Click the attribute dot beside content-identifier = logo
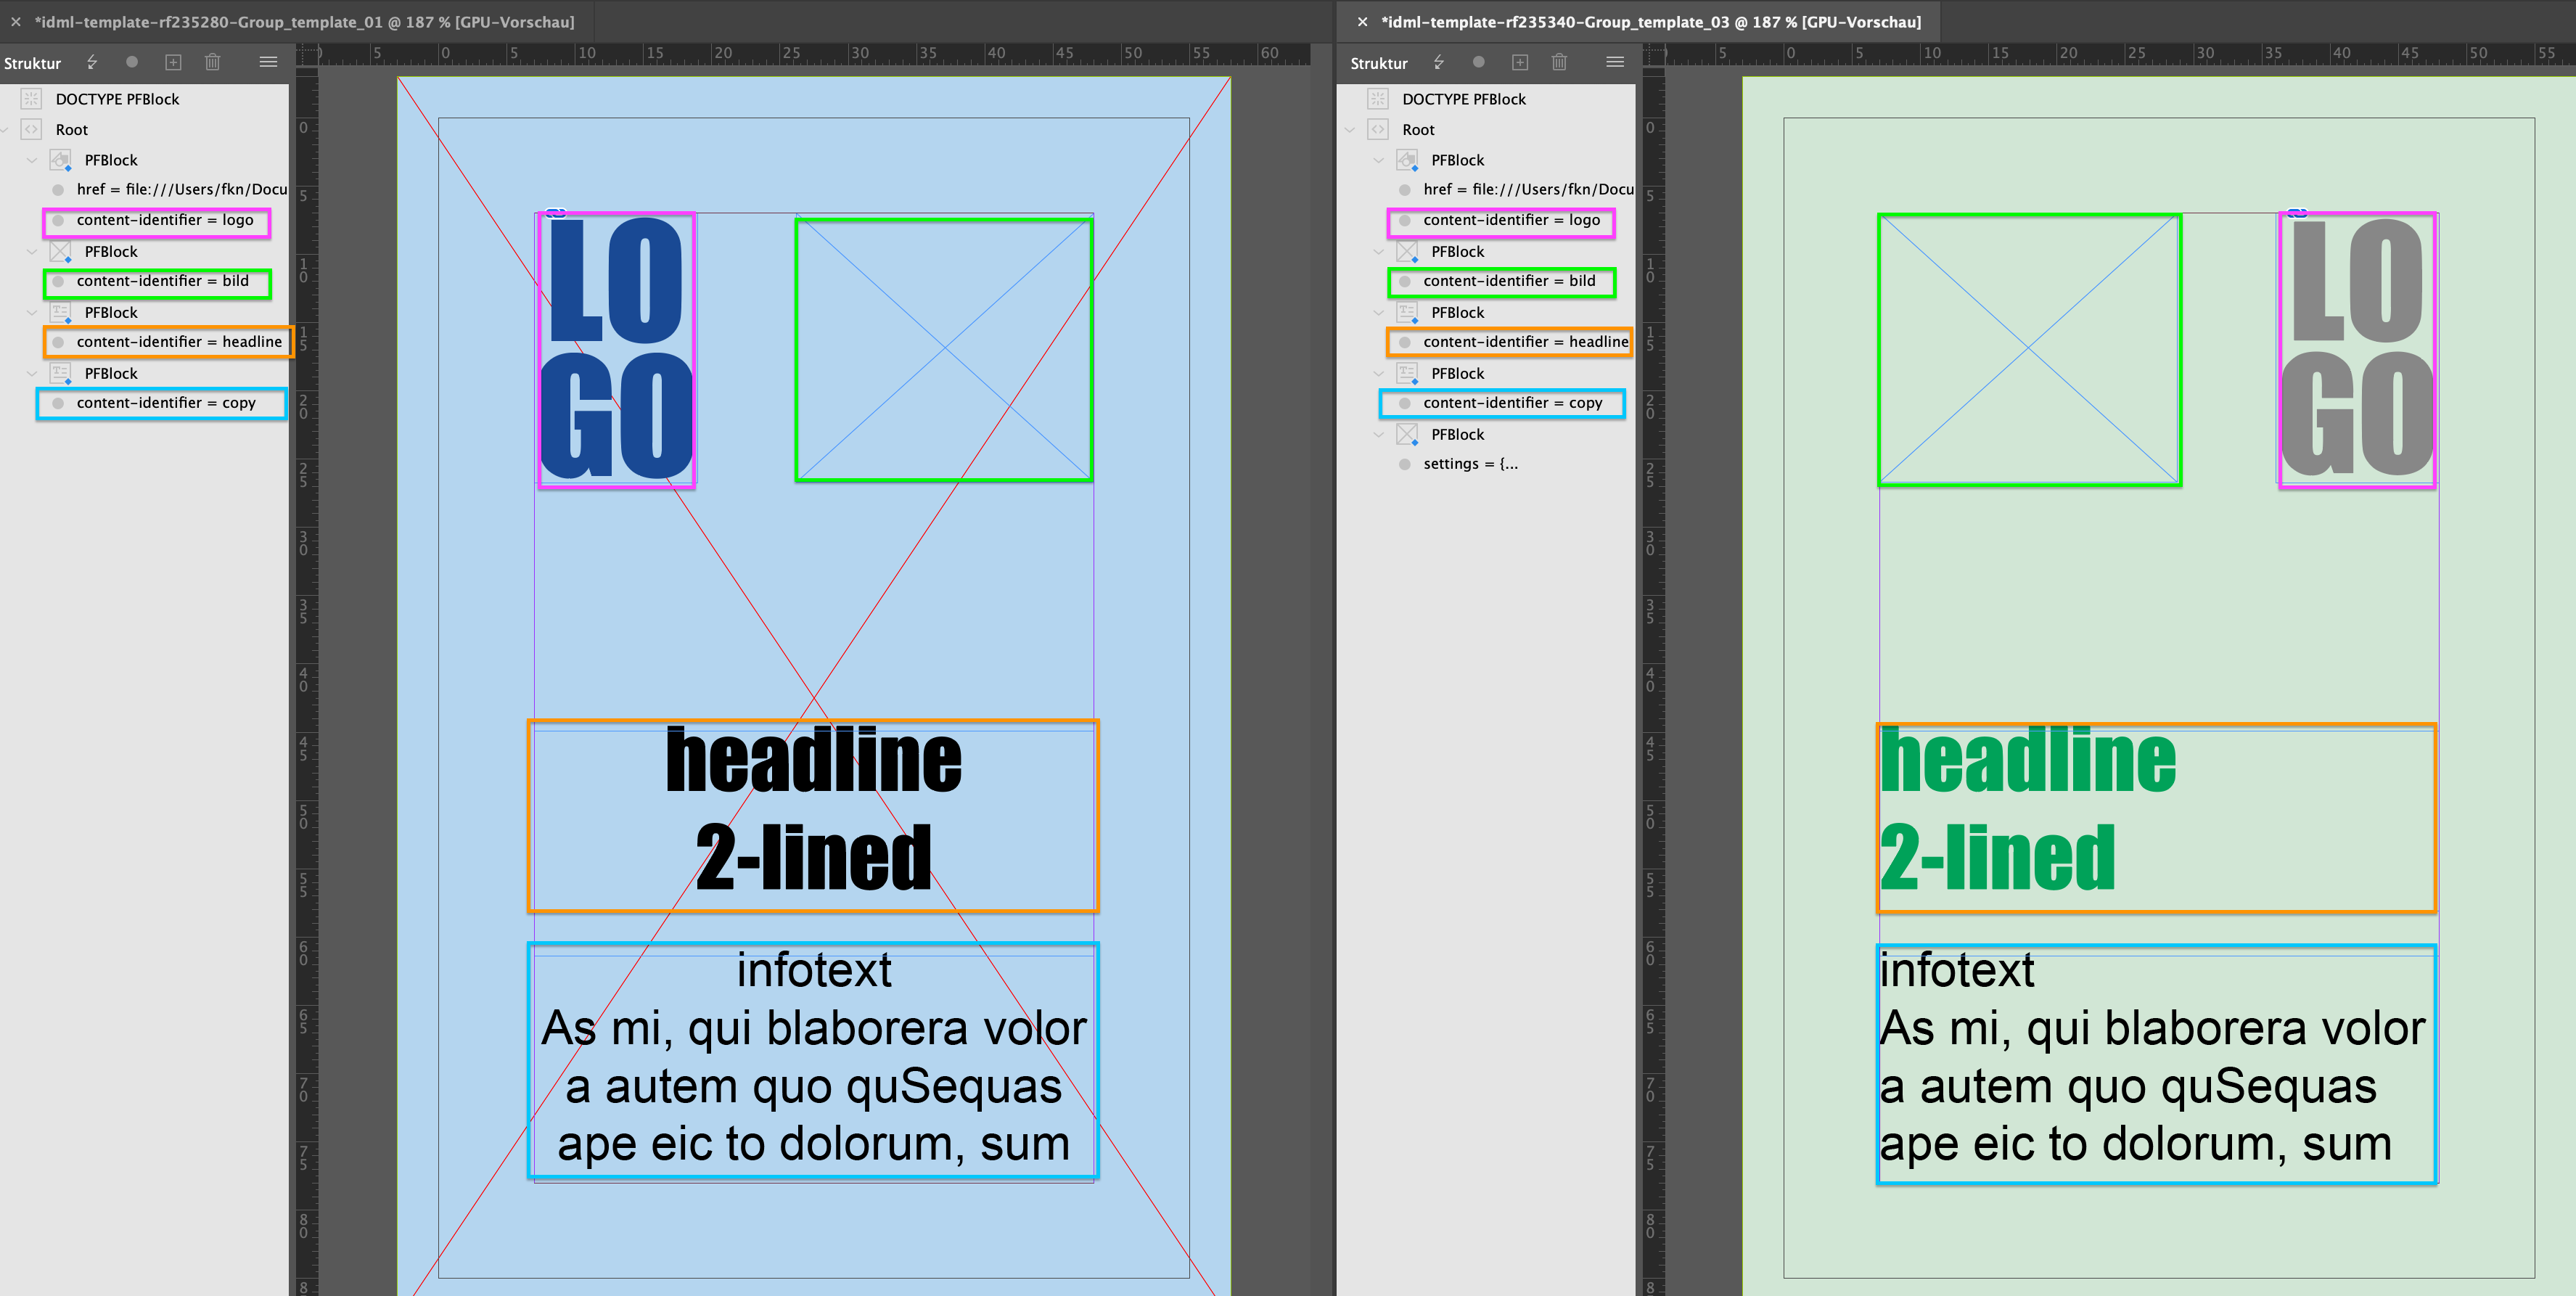The height and width of the screenshot is (1296, 2576). tap(59, 221)
